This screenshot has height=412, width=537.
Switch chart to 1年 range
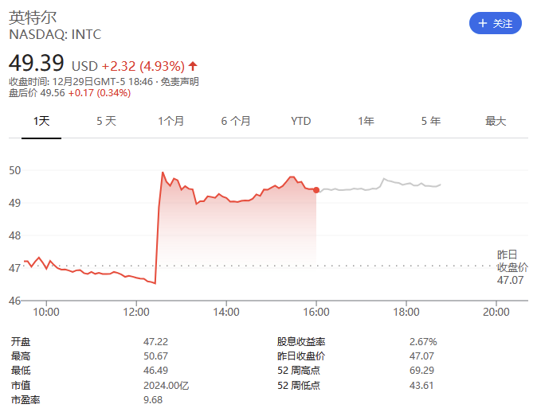[x=366, y=121]
